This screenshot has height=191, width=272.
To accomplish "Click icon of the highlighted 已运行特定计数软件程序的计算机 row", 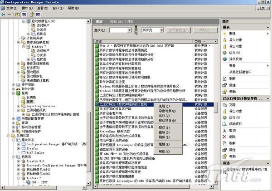I will click(x=97, y=104).
